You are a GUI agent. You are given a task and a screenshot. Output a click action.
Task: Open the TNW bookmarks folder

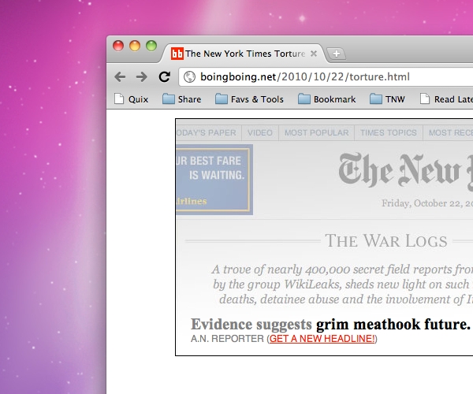click(387, 99)
